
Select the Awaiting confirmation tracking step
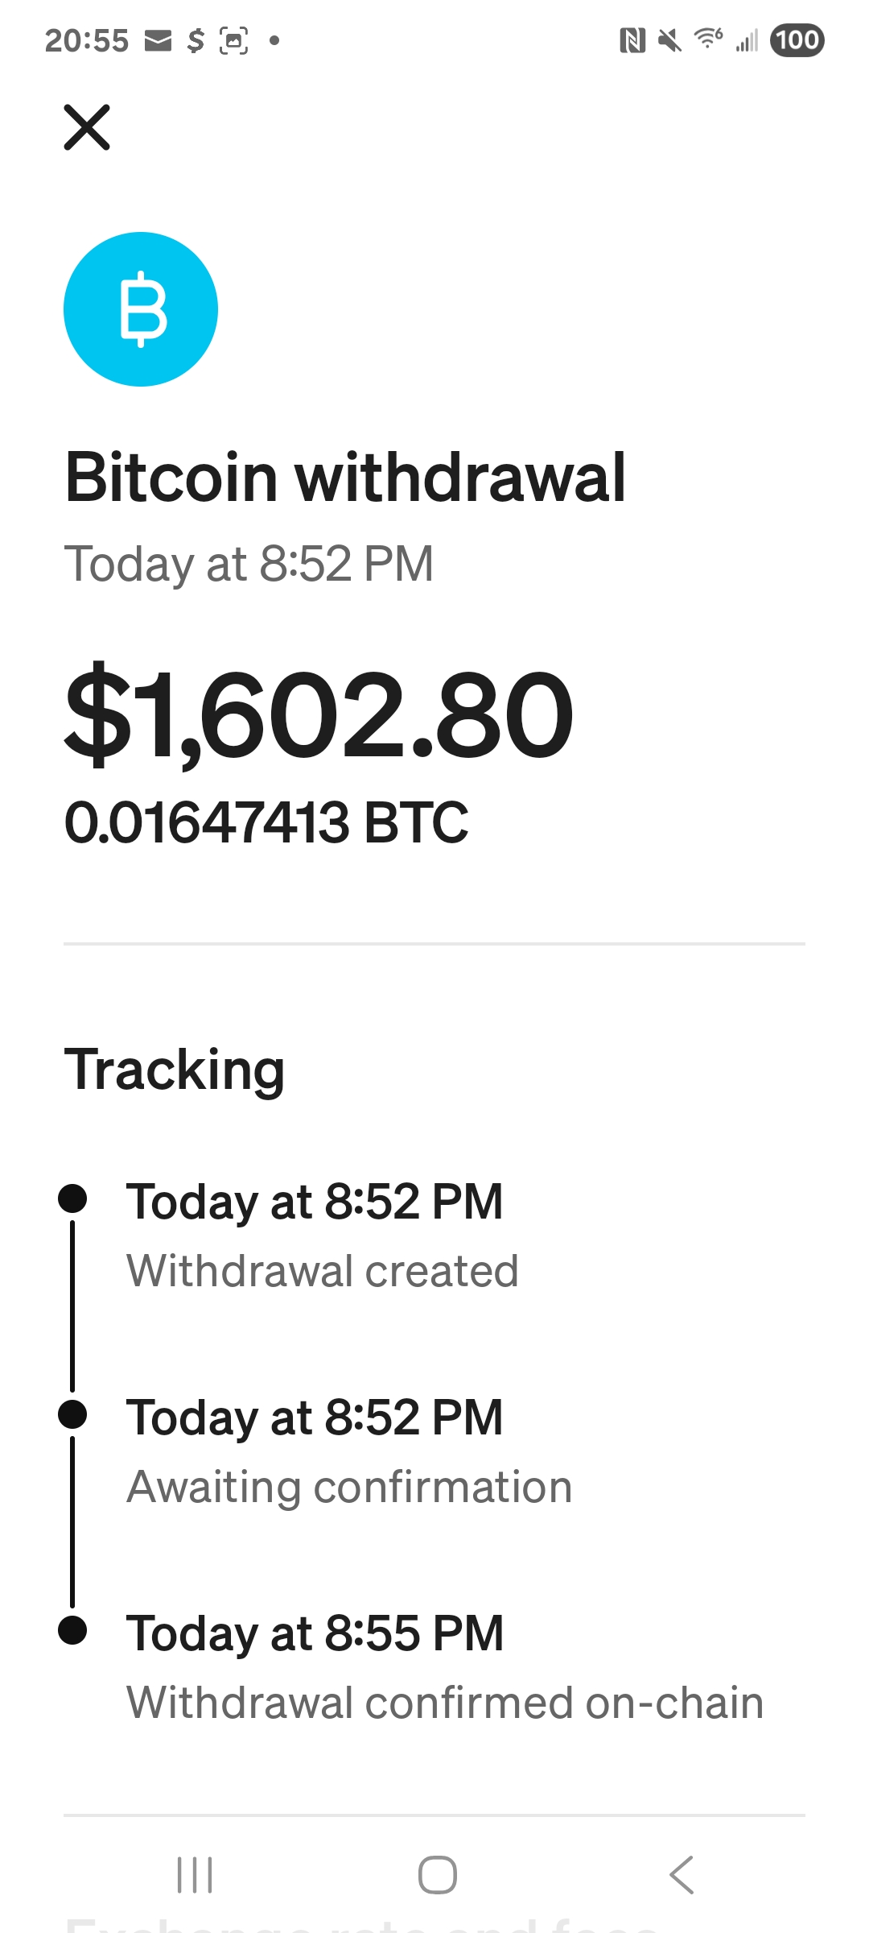pyautogui.click(x=349, y=1486)
